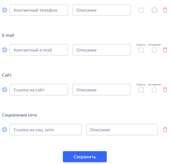This screenshot has height=164, width=171.
Task: Tick the Скрыть checkbox for e-mail
Action: (x=141, y=50)
